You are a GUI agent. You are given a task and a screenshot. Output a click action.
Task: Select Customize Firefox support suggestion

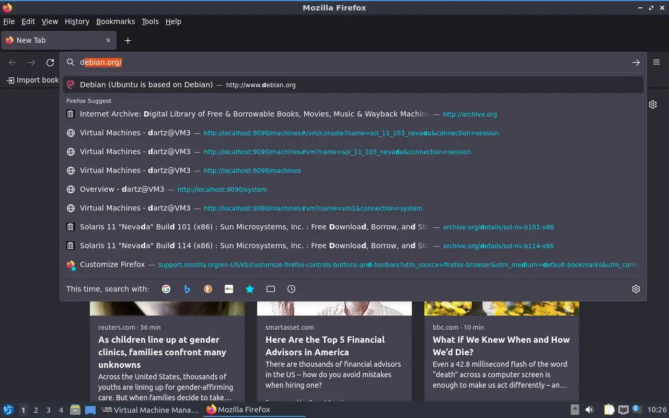pos(353,264)
